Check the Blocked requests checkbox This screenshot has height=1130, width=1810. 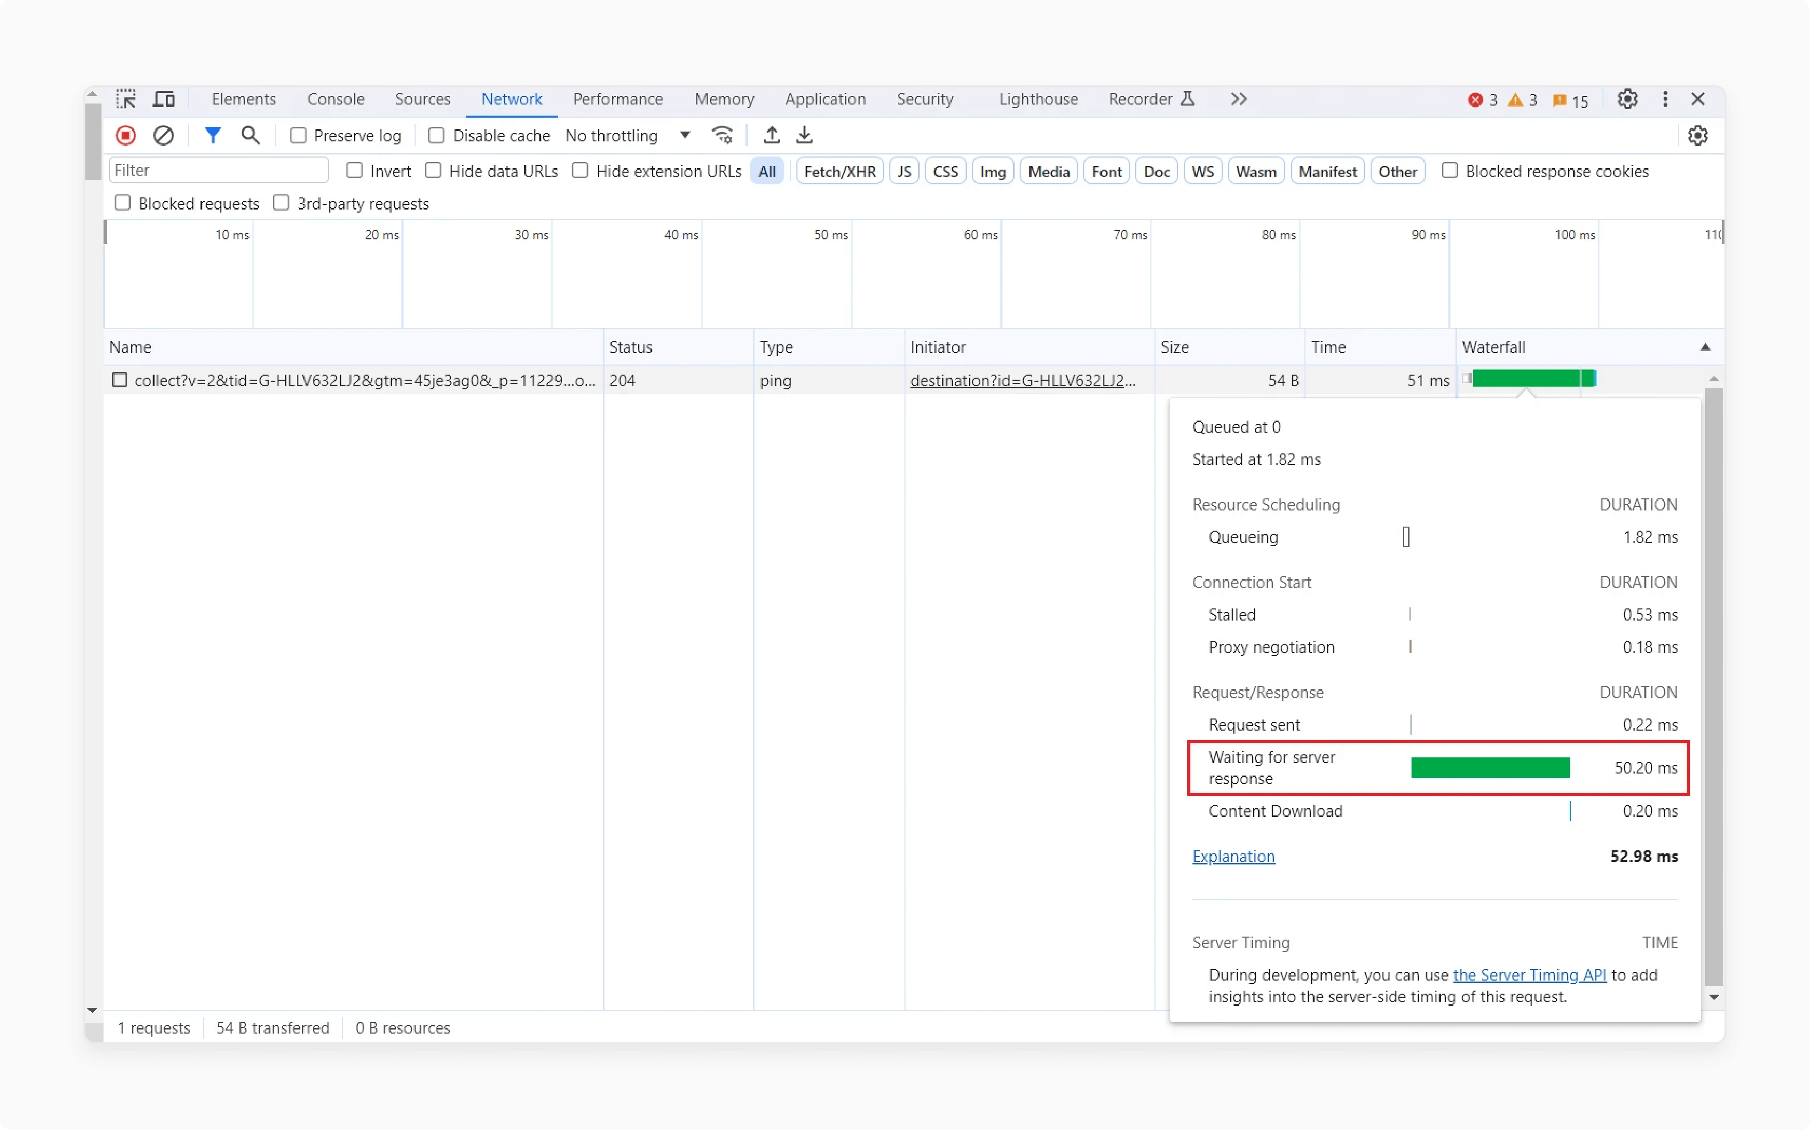(x=123, y=202)
